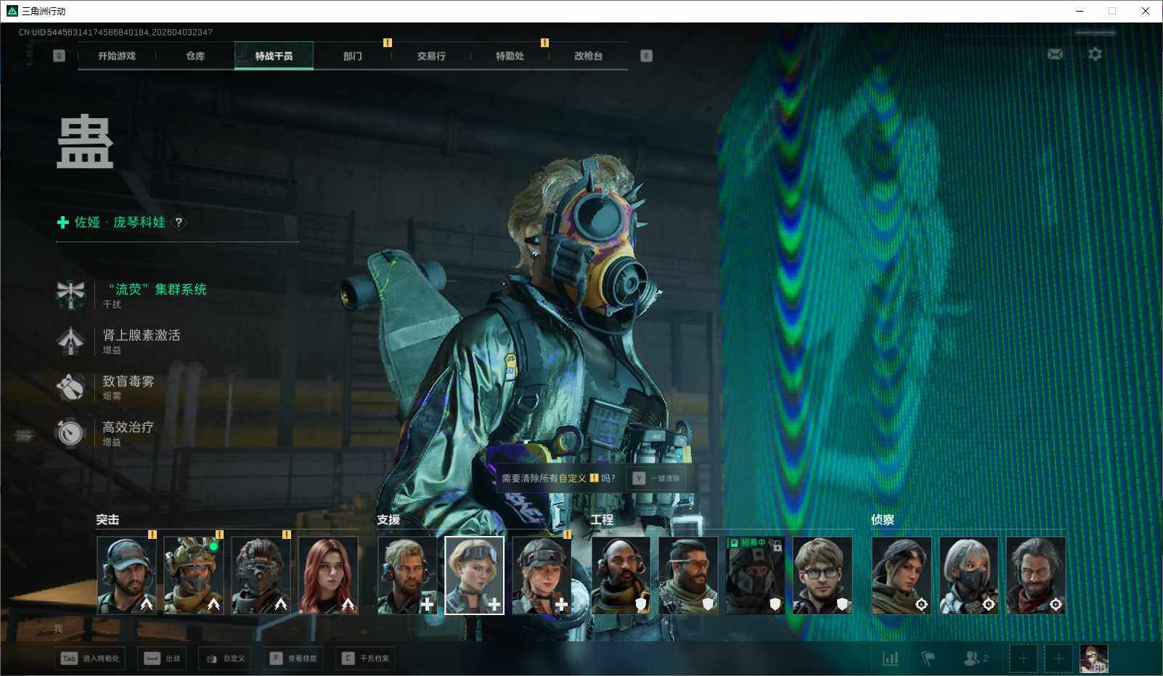The width and height of the screenshot is (1163, 676).
Task: Open the statistics bar-chart icon
Action: click(x=891, y=659)
